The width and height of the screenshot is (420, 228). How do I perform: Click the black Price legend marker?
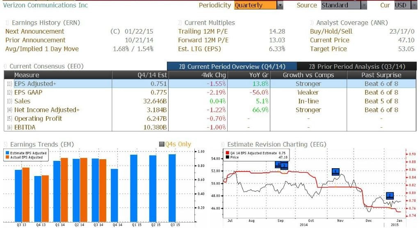click(227, 158)
